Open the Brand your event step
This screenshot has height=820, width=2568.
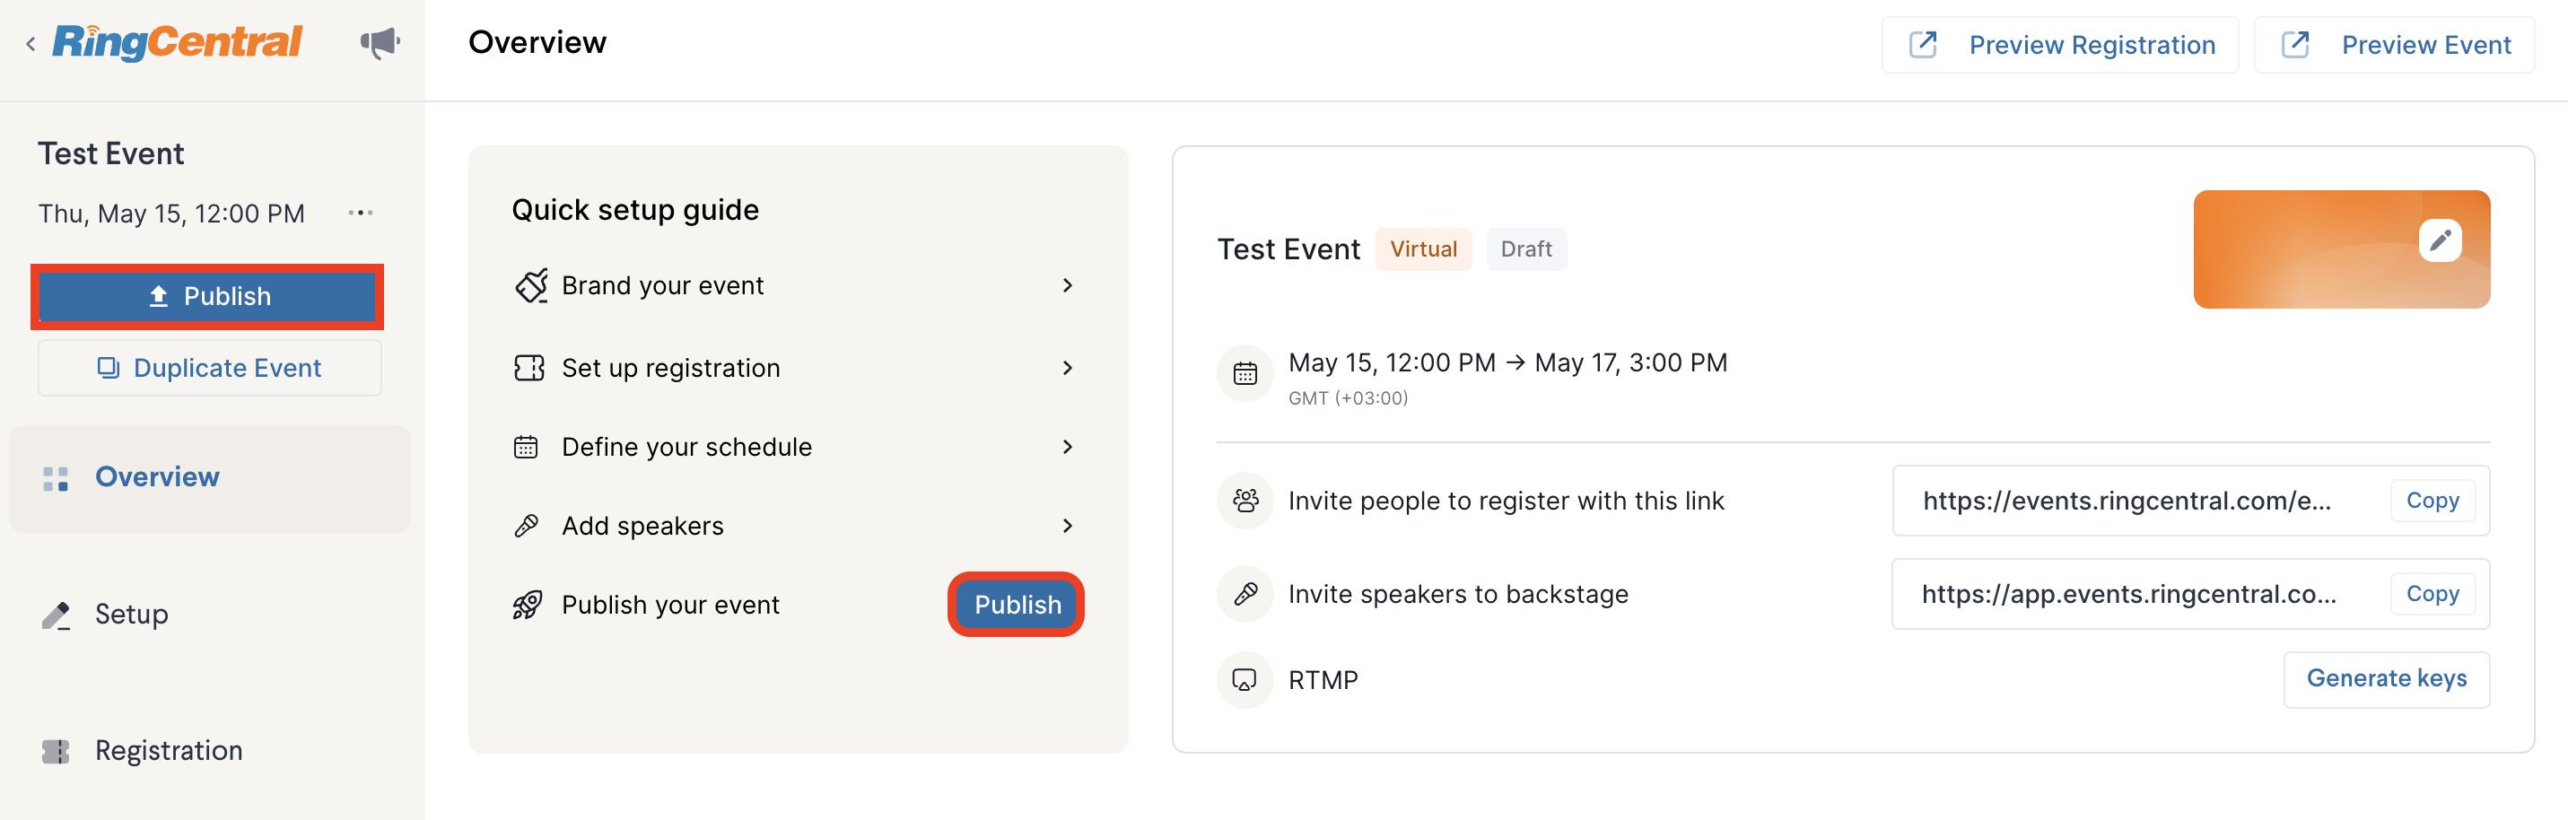click(794, 286)
